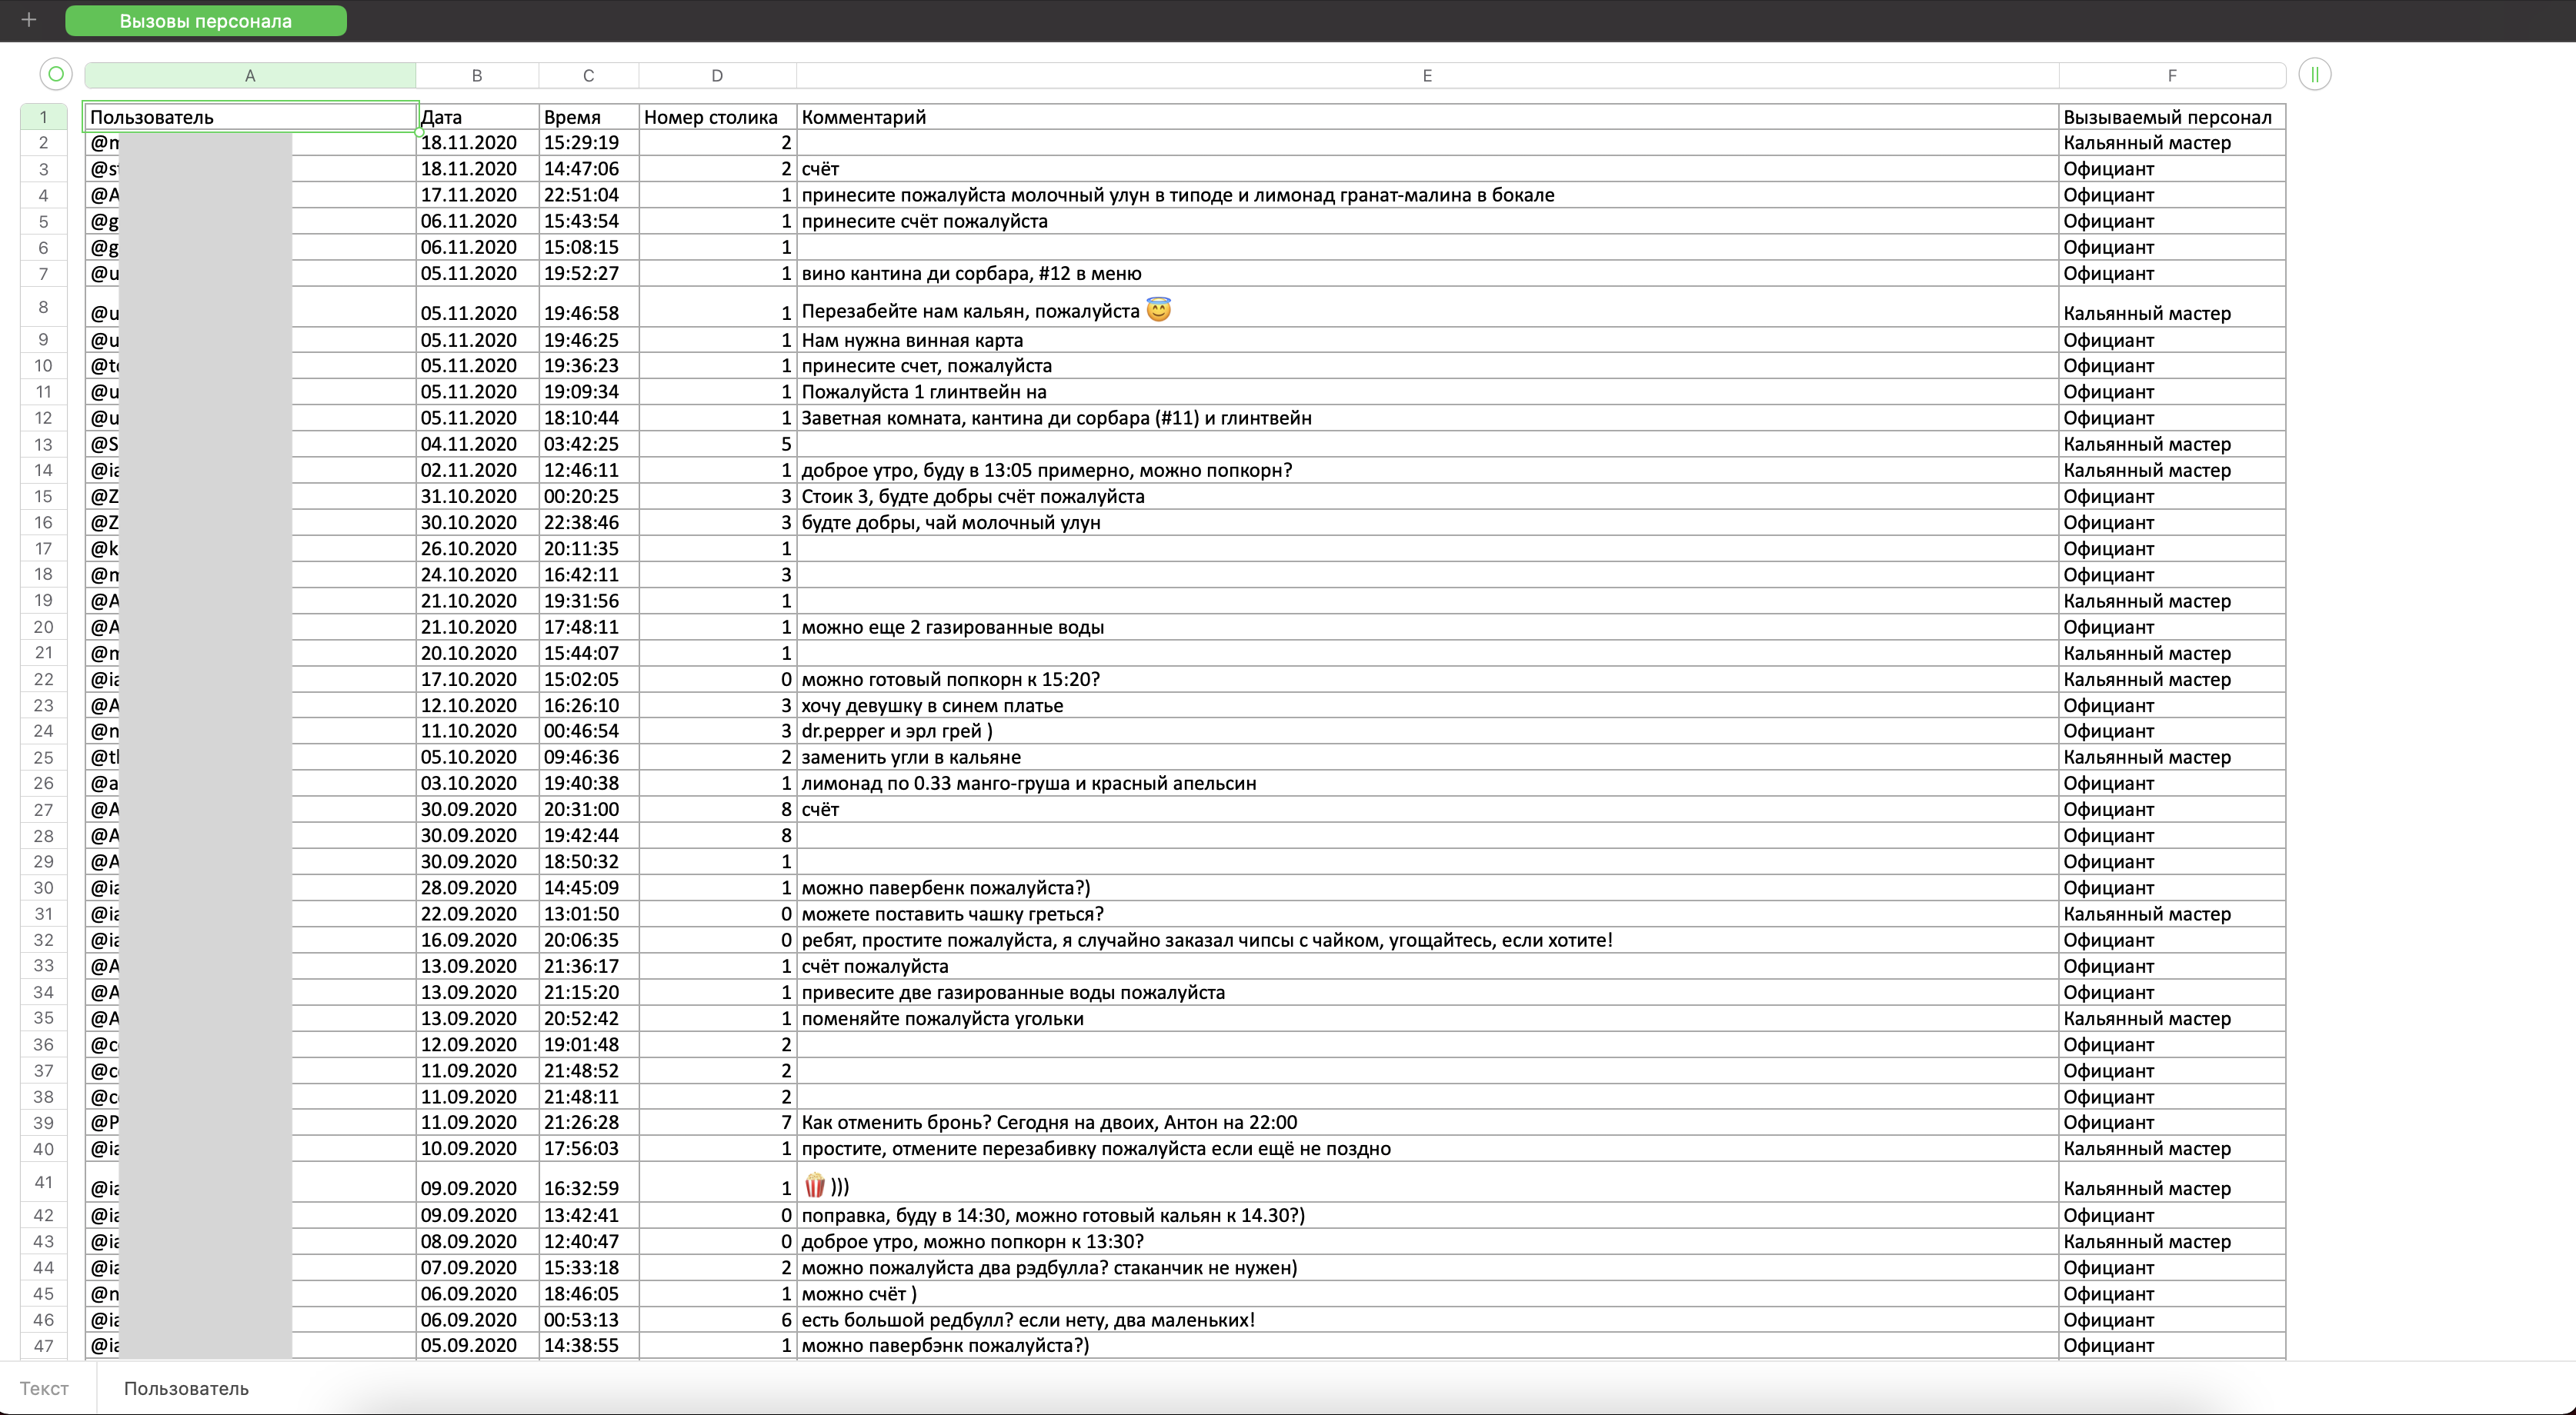
Task: Select Кальянный мастер cell in row 2
Action: tap(2172, 143)
